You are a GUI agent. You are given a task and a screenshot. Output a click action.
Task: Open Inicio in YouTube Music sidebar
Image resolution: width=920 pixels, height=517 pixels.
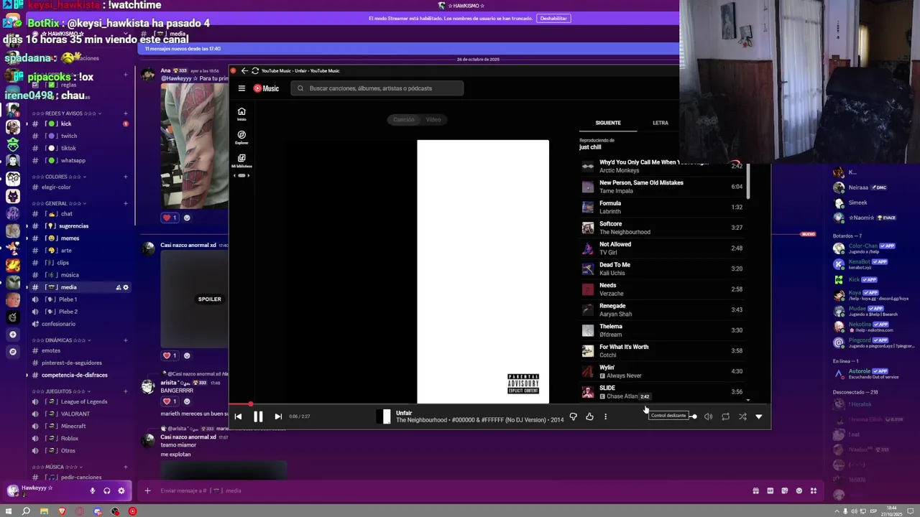(241, 113)
